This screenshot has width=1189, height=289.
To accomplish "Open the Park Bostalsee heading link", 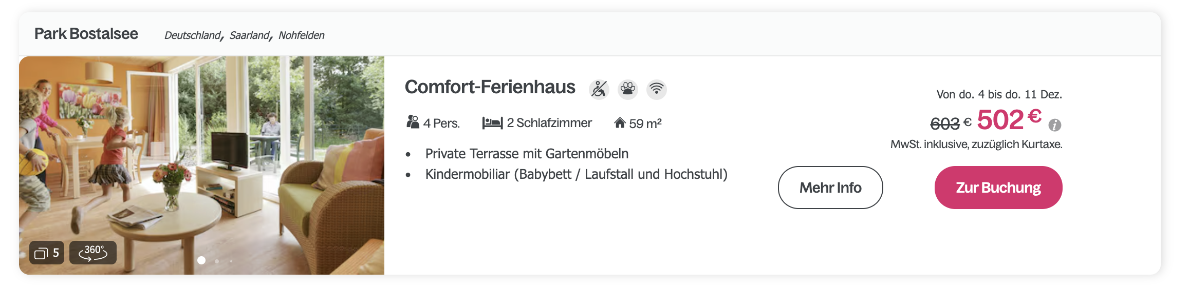I will pos(86,34).
